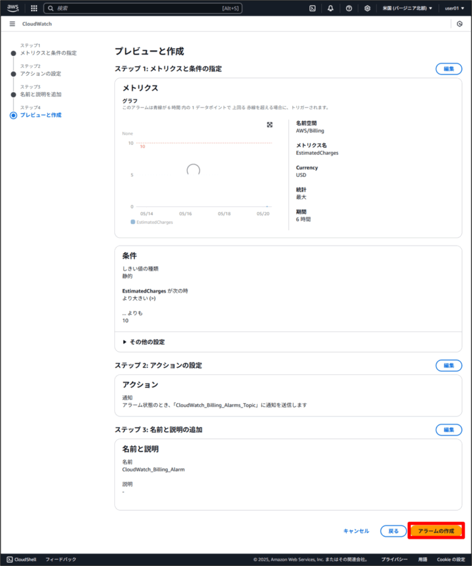
Task: Open the user01 account dropdown
Action: coord(454,8)
